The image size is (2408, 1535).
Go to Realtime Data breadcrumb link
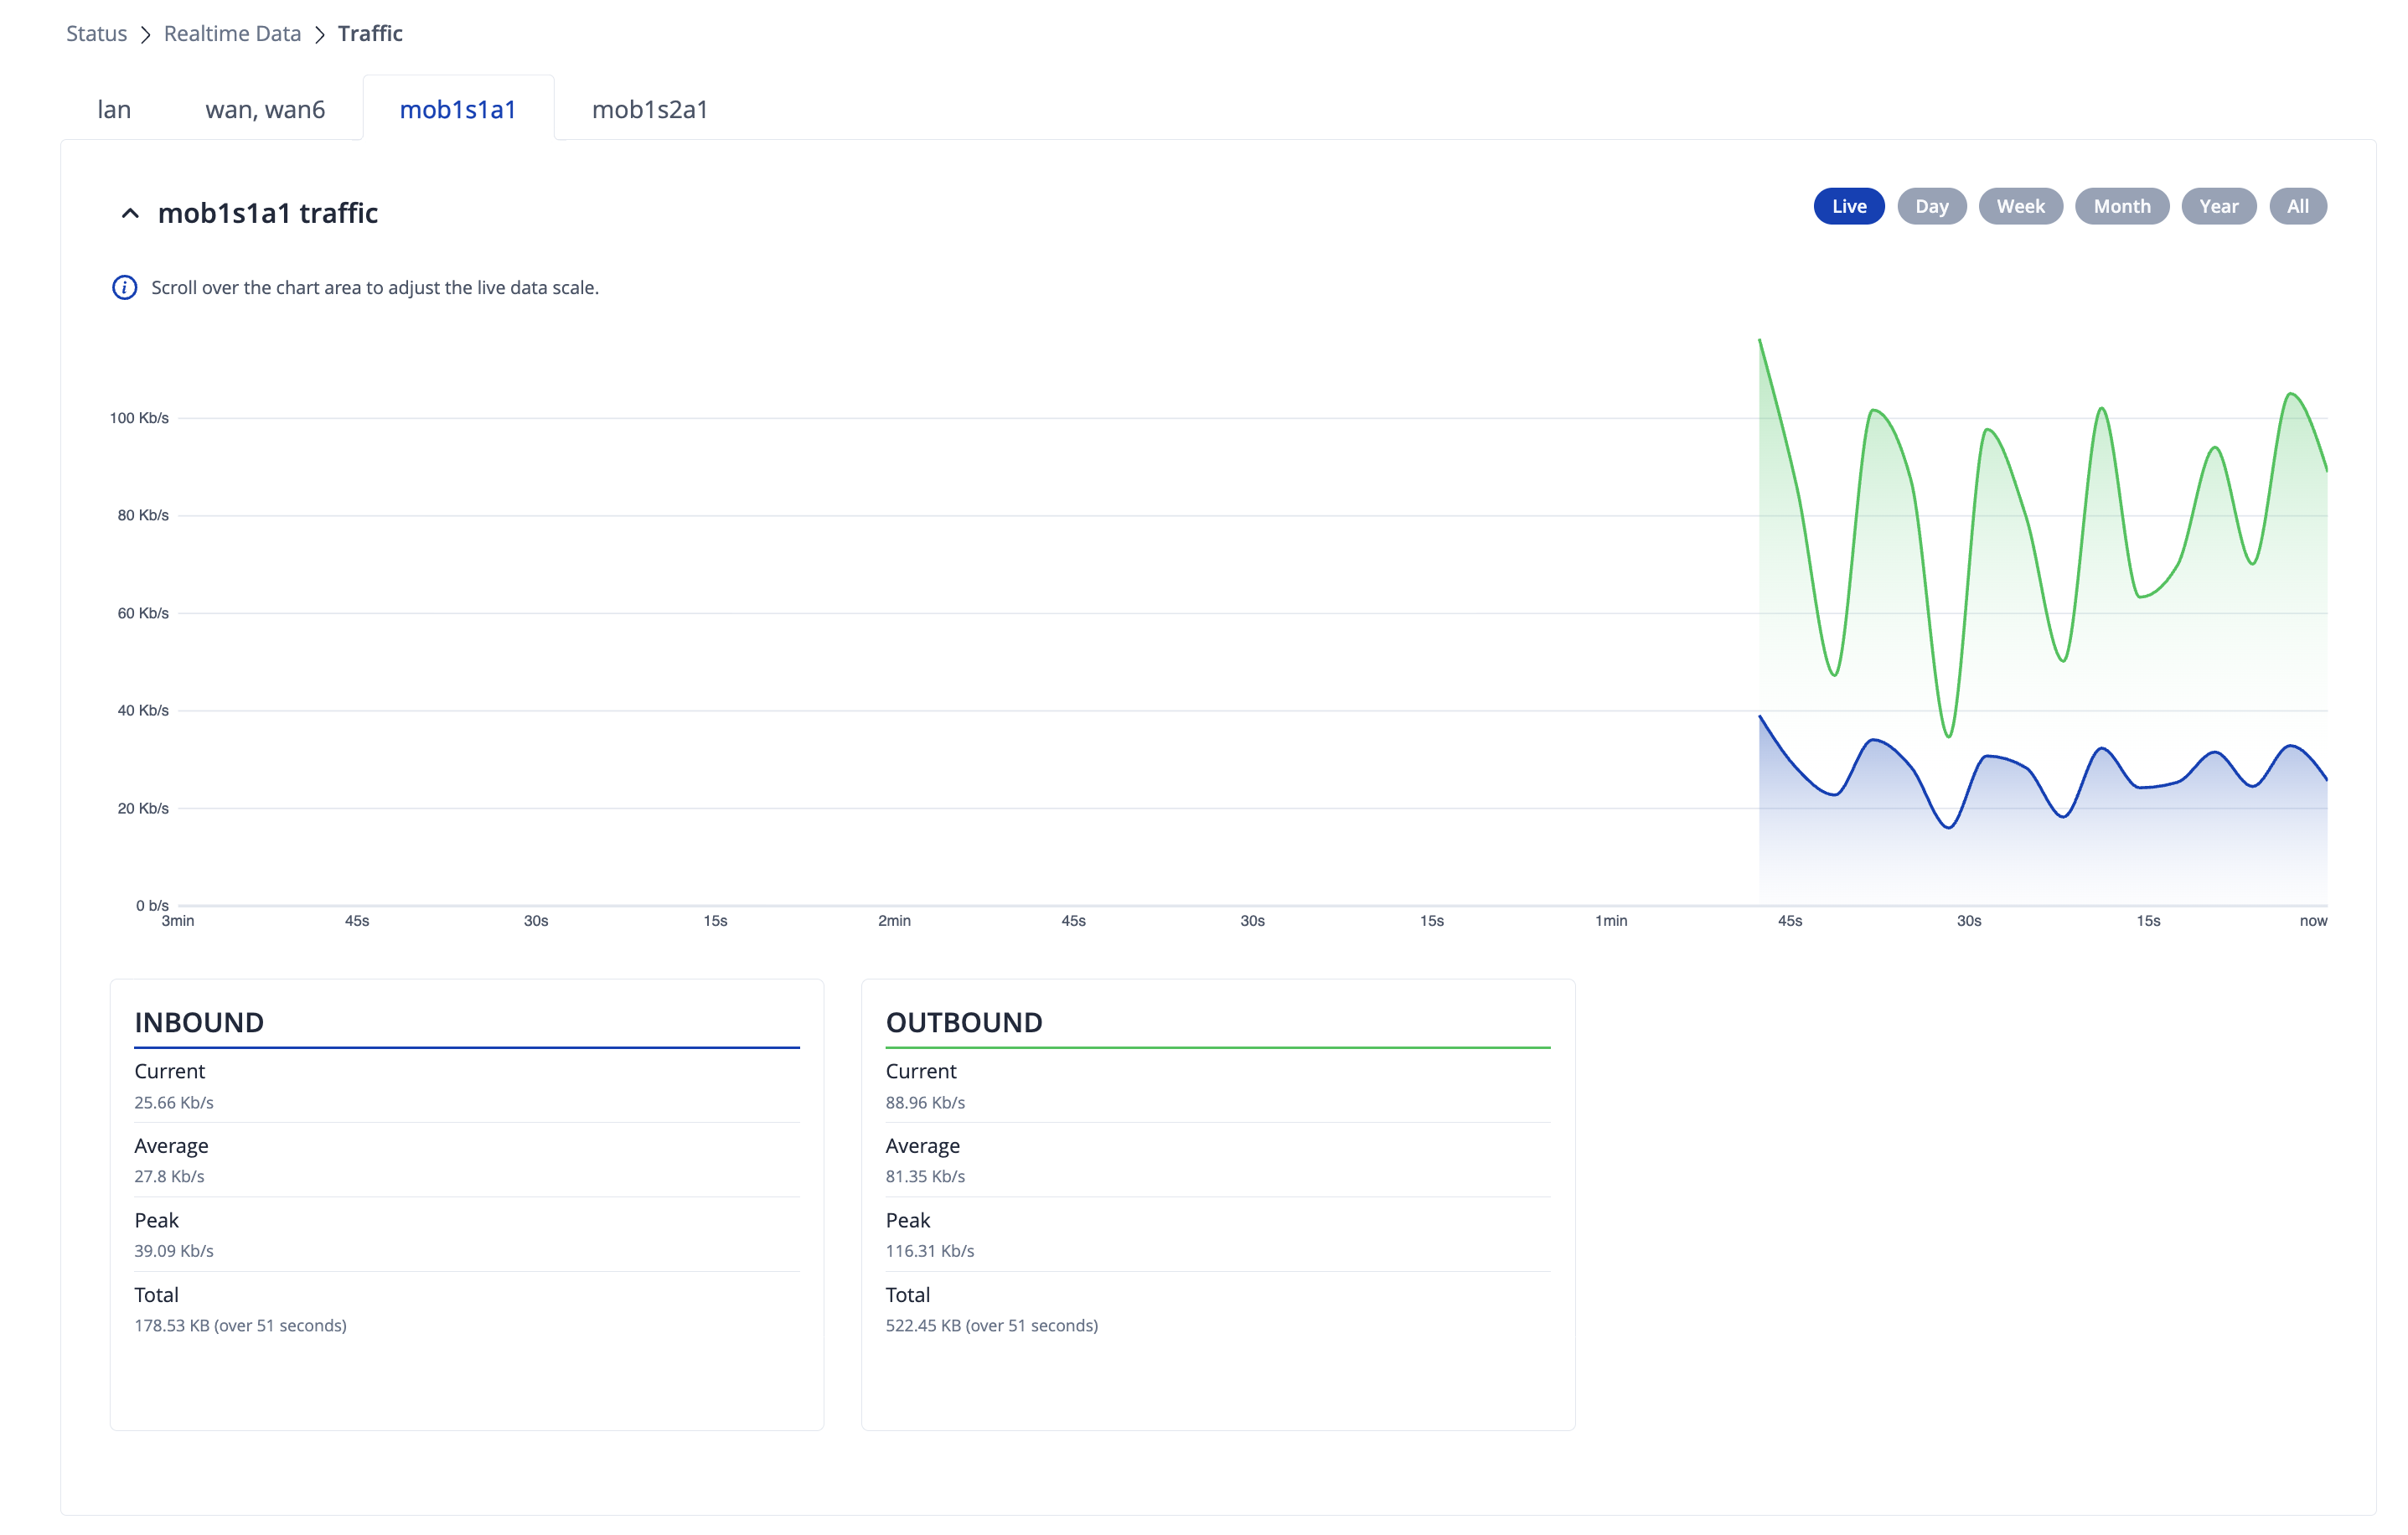click(x=232, y=34)
